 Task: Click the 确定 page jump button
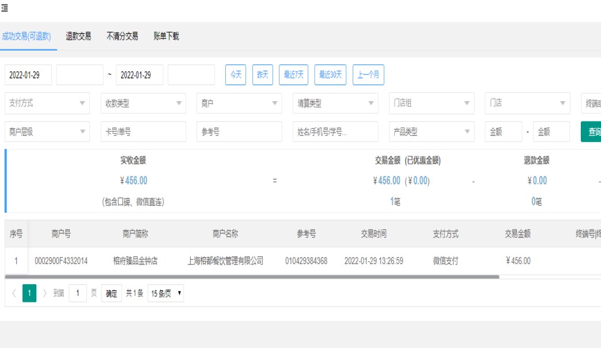pyautogui.click(x=112, y=293)
